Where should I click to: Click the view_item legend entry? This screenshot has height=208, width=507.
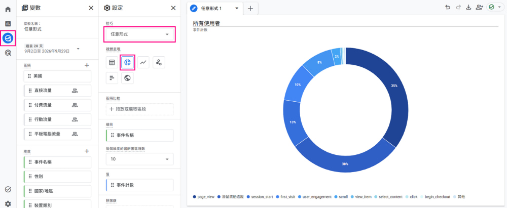coord(360,197)
